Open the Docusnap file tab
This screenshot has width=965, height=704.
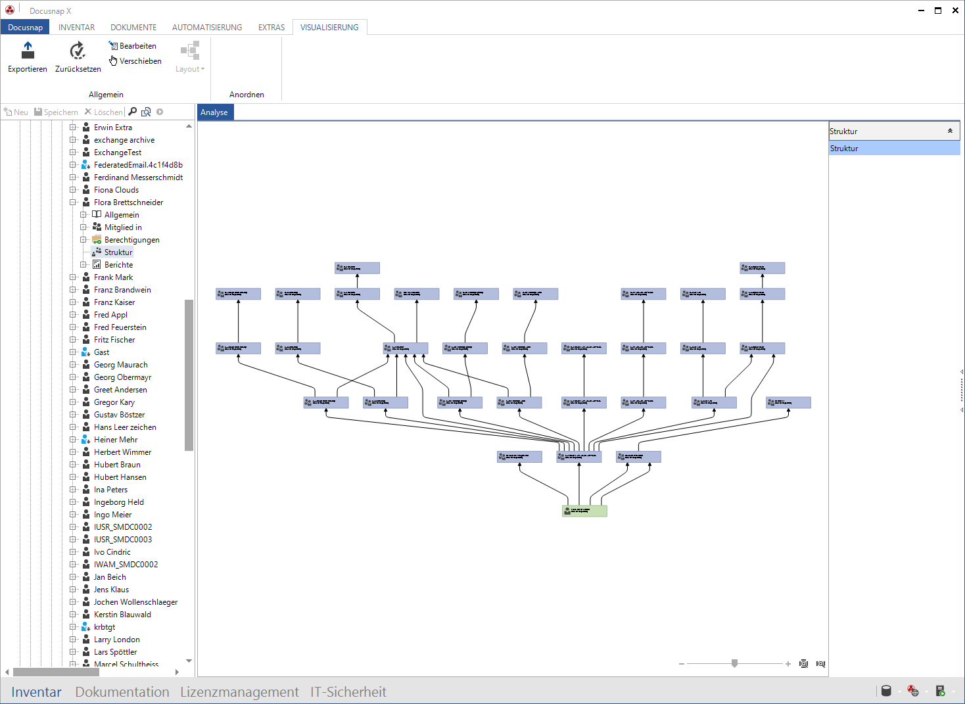[25, 27]
